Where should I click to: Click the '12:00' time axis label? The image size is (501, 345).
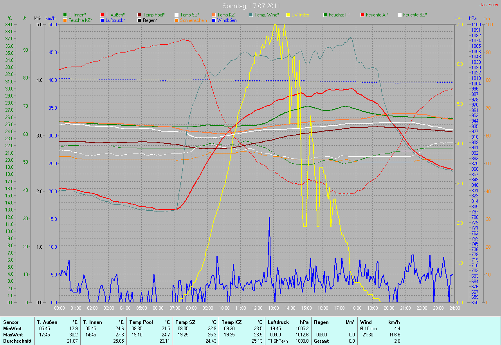pos(257,308)
